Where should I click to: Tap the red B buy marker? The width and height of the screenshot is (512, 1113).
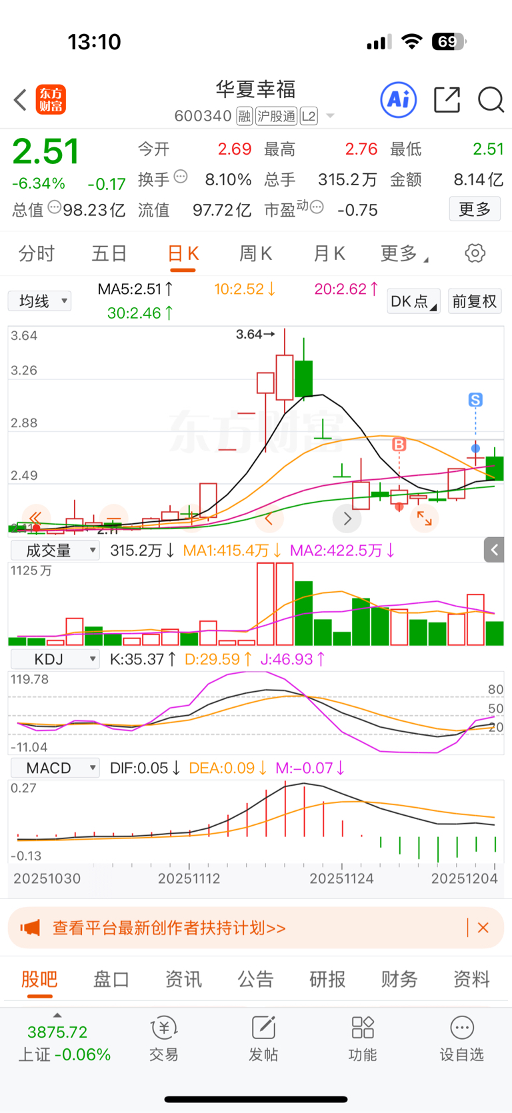399,445
